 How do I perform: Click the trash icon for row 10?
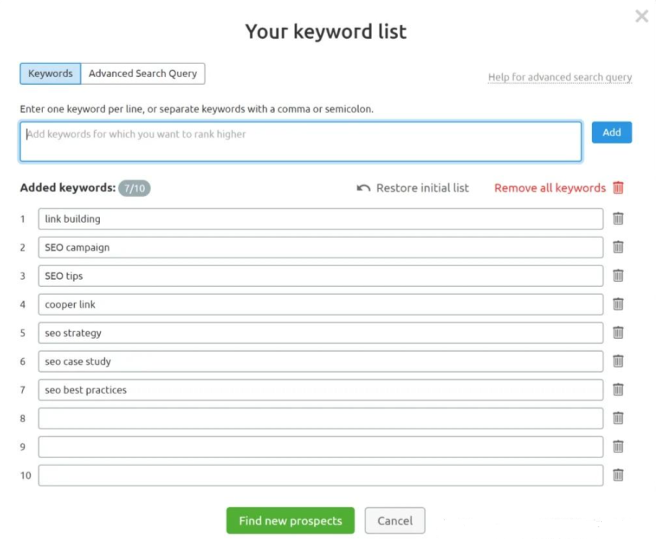coord(618,475)
